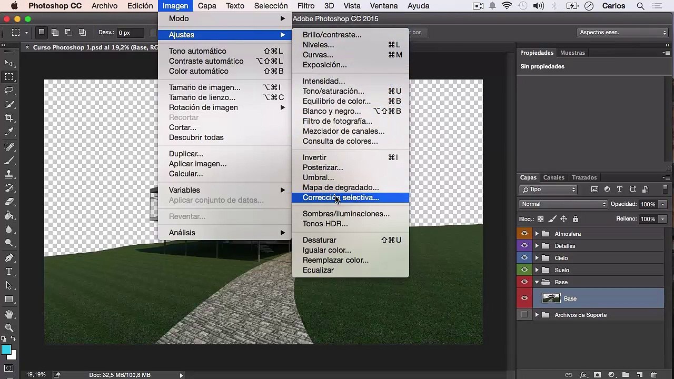Image resolution: width=674 pixels, height=379 pixels.
Task: Select the Horizontal Type tool
Action: click(9, 272)
